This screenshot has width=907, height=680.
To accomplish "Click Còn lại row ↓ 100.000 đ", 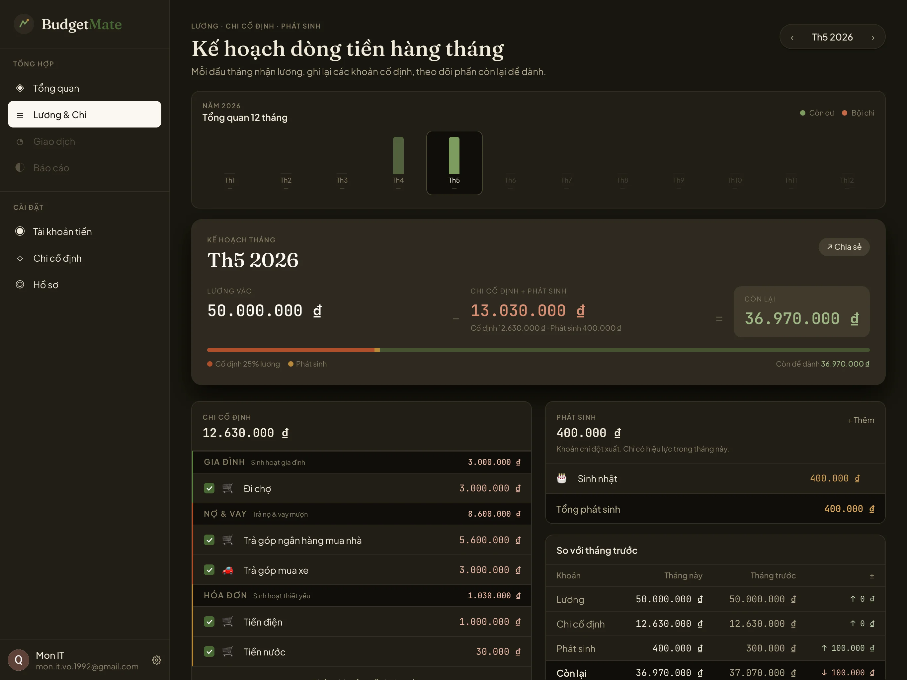I will [x=848, y=673].
